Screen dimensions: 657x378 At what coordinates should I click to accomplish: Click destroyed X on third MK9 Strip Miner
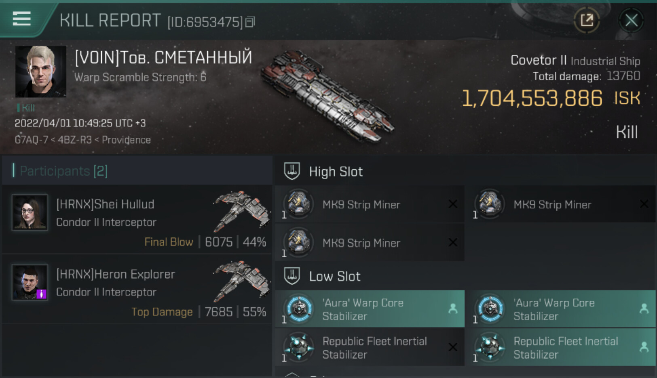pos(453,242)
